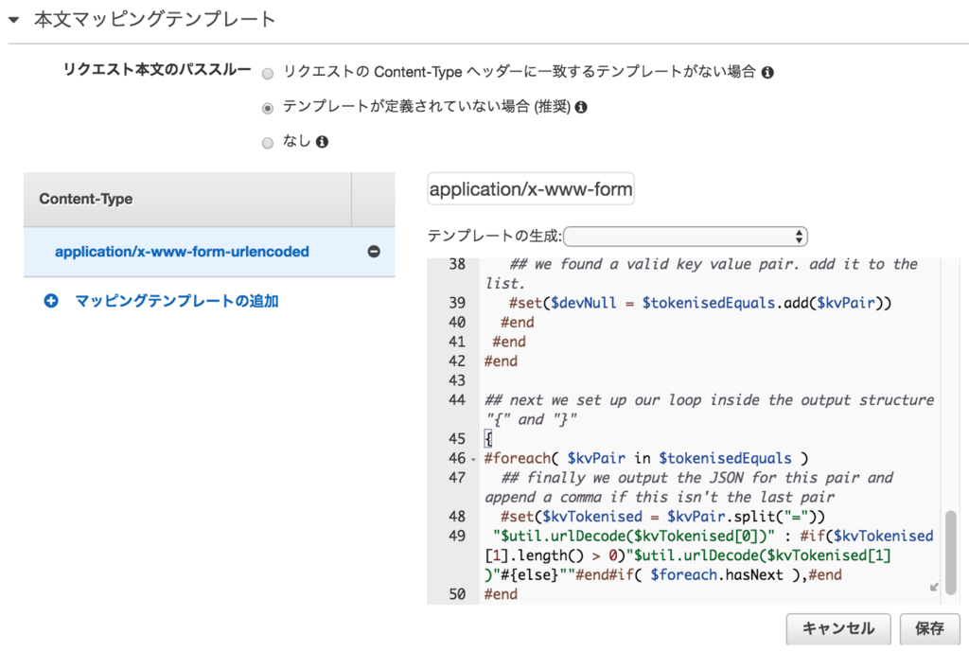Click line number 45 in gutter

457,439
